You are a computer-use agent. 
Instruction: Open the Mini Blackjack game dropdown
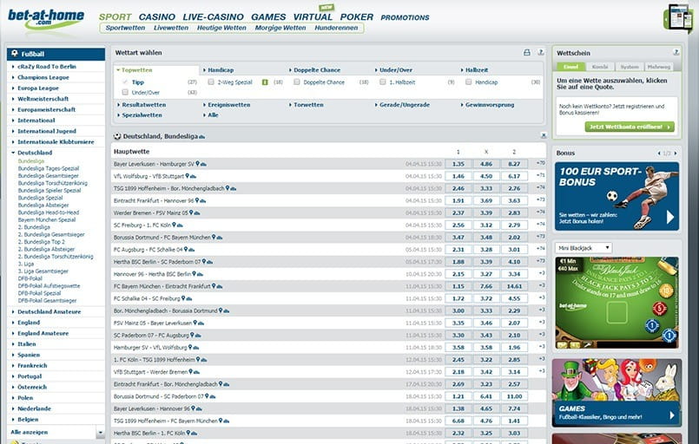point(584,248)
